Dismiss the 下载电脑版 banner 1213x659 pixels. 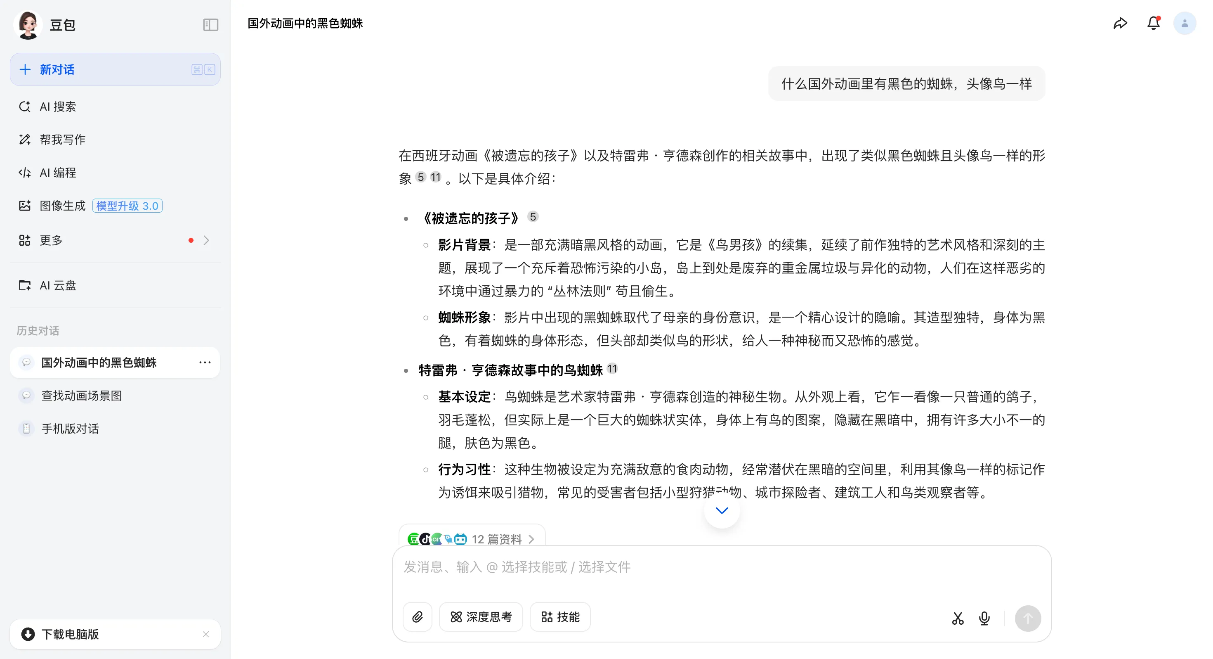point(206,634)
